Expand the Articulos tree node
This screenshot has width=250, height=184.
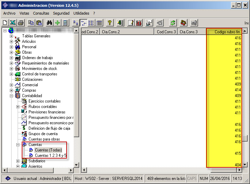point(12,41)
